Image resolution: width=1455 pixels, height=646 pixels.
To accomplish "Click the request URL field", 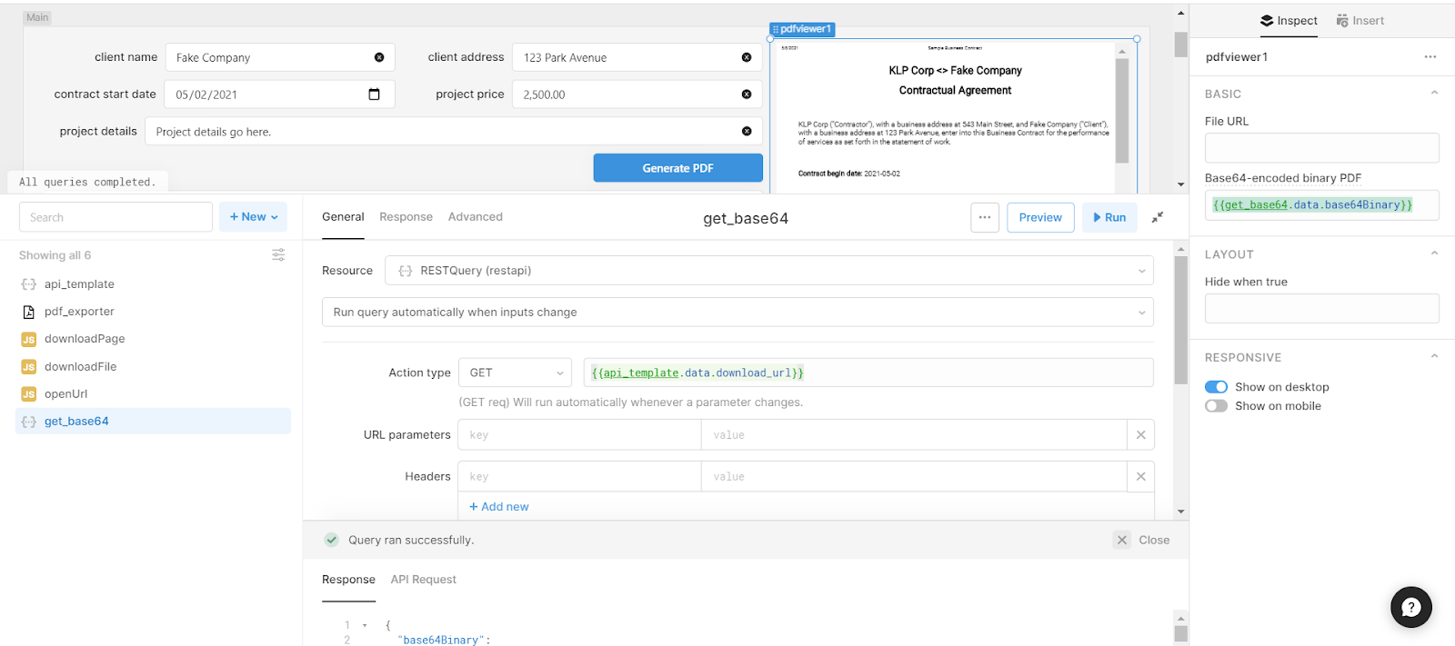I will pyautogui.click(x=868, y=373).
